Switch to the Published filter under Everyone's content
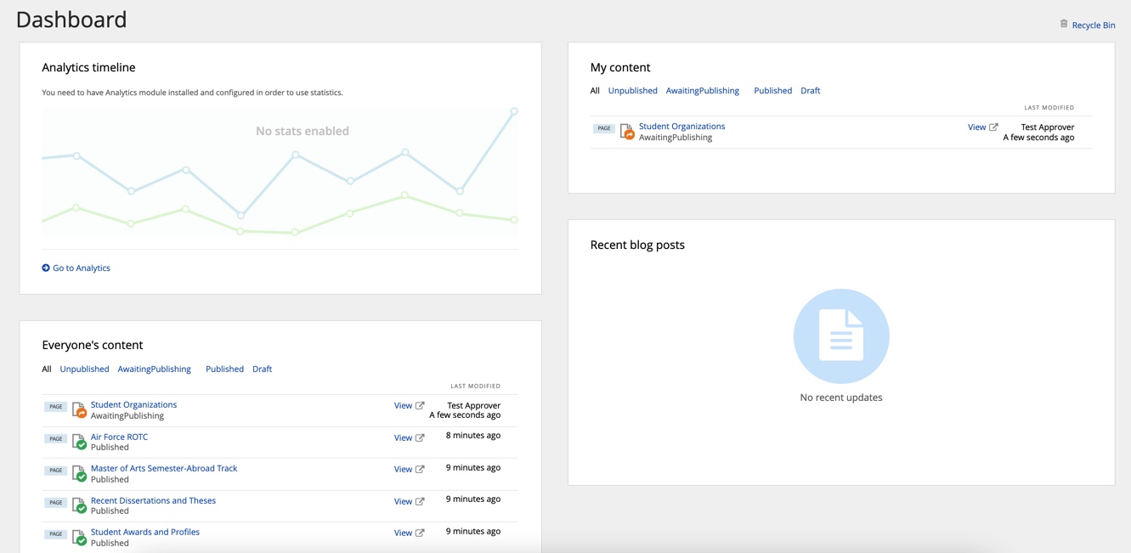This screenshot has height=553, width=1131. click(224, 369)
